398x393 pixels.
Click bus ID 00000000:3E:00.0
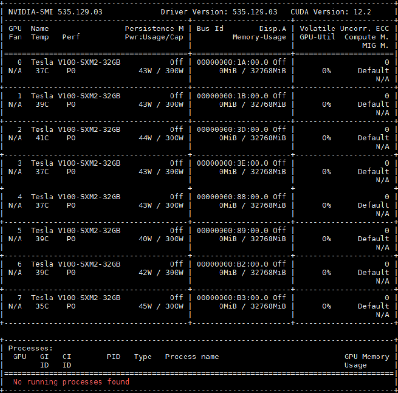coord(232,163)
